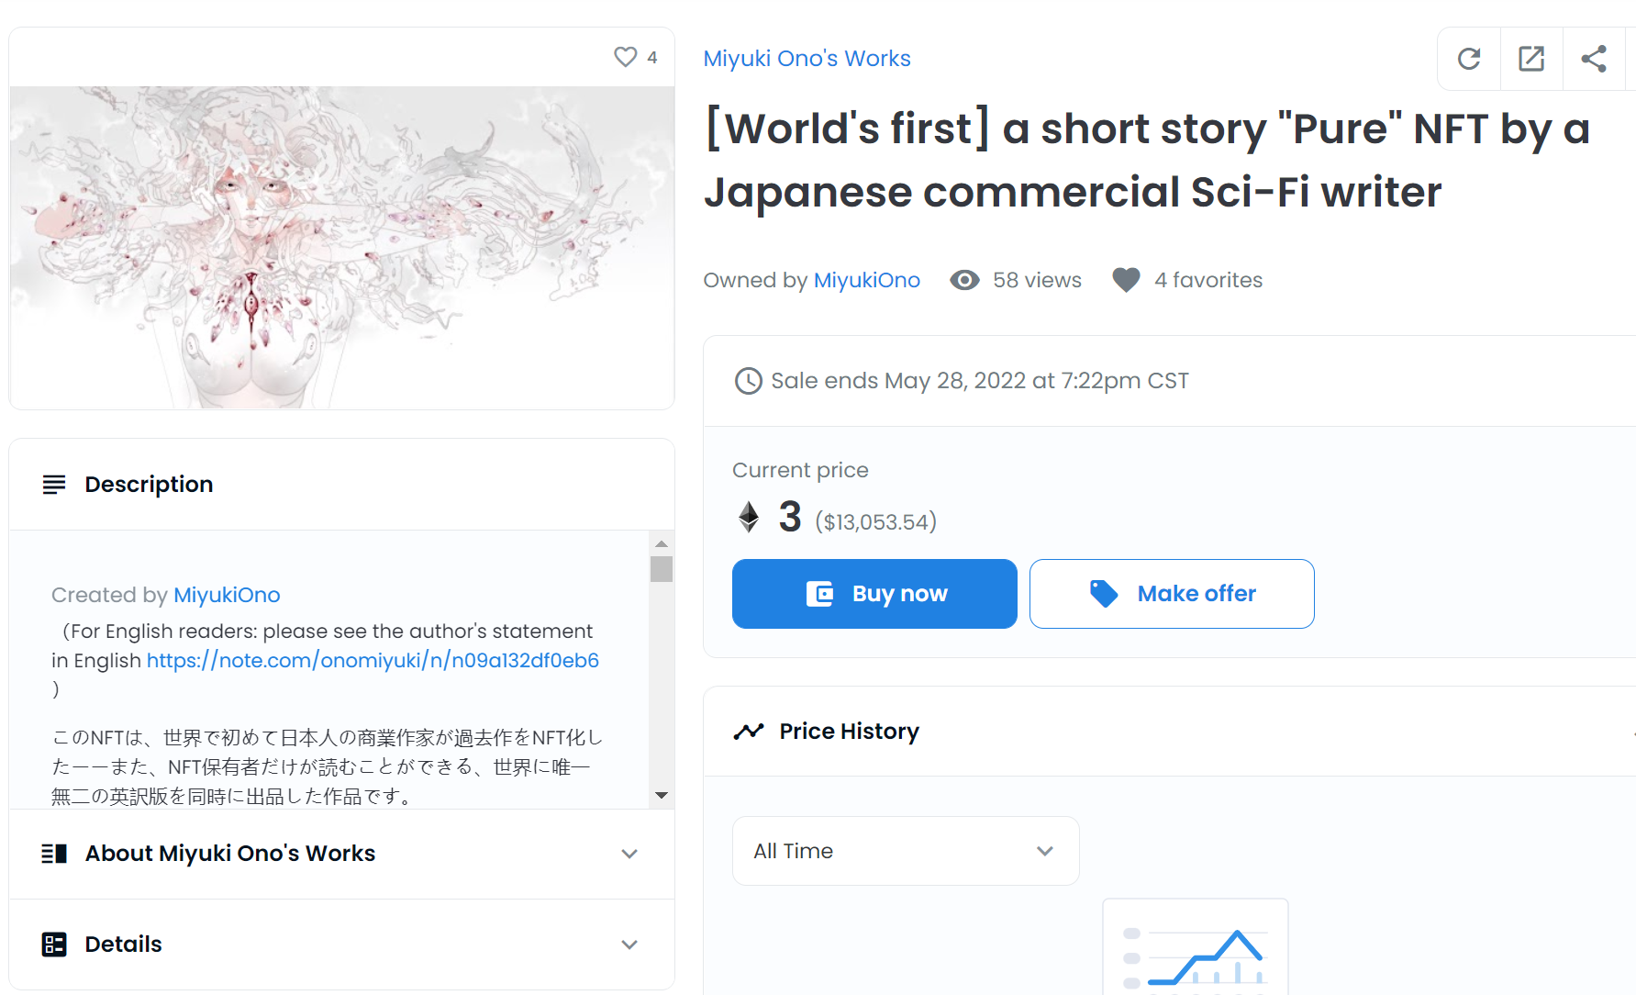This screenshot has width=1636, height=995.
Task: Click the description scrollbar up arrow
Action: tap(662, 543)
